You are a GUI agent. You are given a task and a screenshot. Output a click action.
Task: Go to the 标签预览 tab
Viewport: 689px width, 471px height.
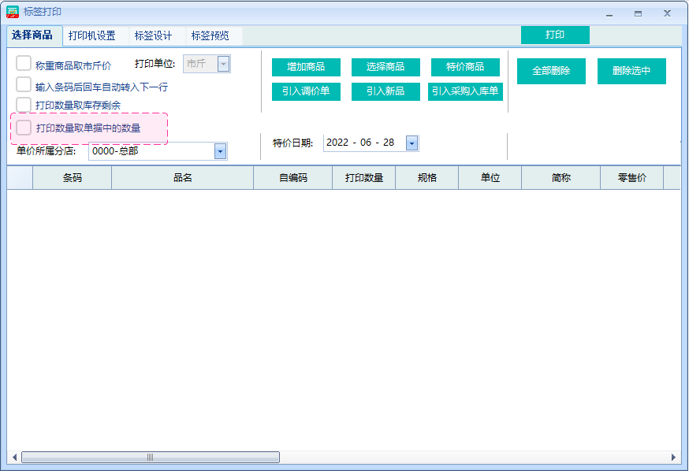click(210, 35)
